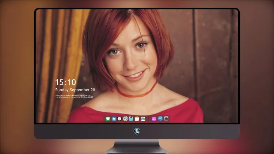This screenshot has width=274, height=154.
Task: Click the 15:10 clock widget
Action: tap(66, 82)
